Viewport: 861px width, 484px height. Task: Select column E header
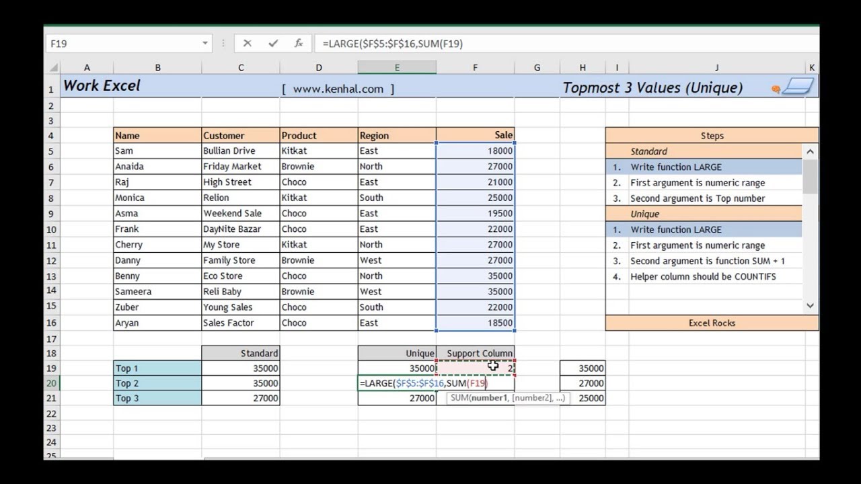397,68
